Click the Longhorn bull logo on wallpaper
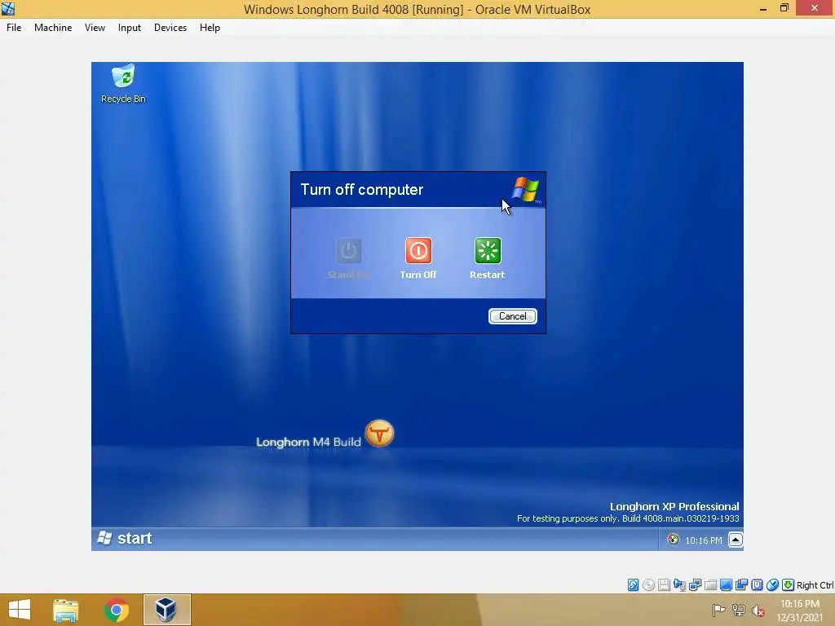This screenshot has width=835, height=626. [380, 434]
